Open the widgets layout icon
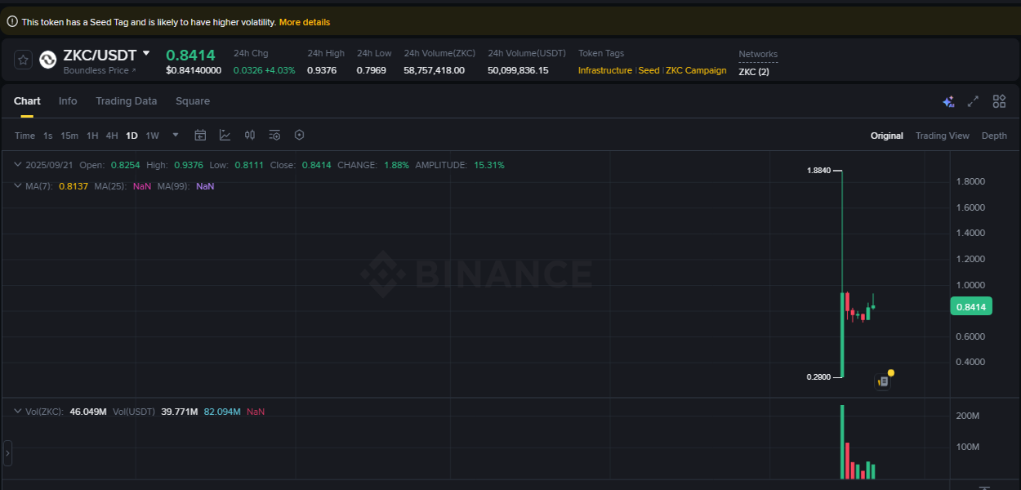This screenshot has height=490, width=1021. [998, 101]
